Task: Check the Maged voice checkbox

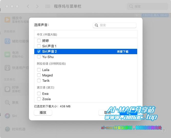Action: tap(39, 75)
